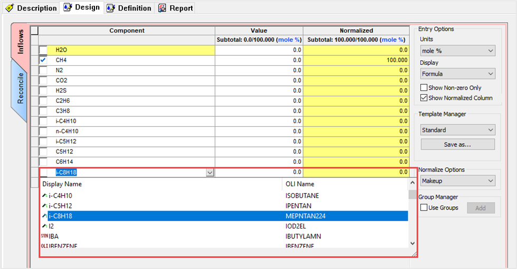Screen dimensions: 517x269
Task: Open the Display Formula dropdown
Action: click(x=457, y=74)
